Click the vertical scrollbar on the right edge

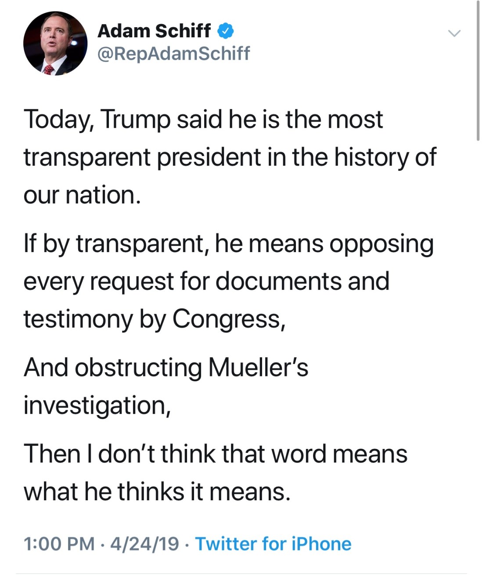pyautogui.click(x=478, y=70)
